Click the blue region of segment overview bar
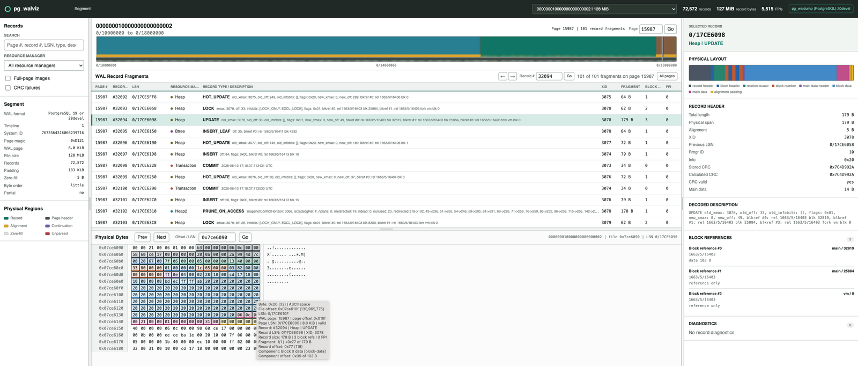 point(288,46)
